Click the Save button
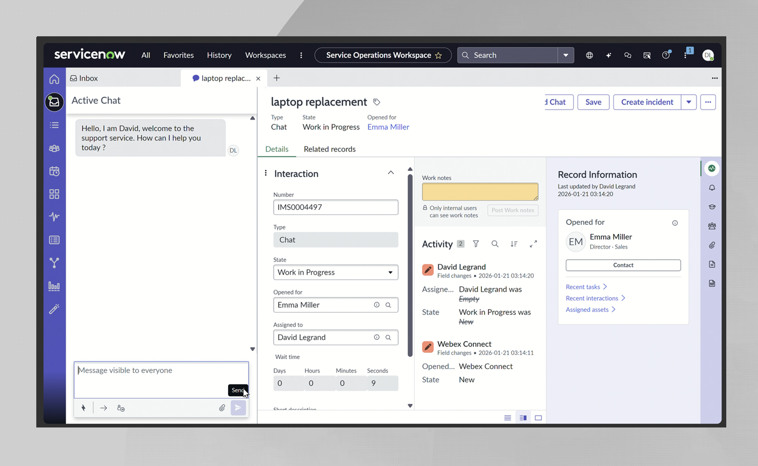Image resolution: width=758 pixels, height=466 pixels. pos(593,102)
